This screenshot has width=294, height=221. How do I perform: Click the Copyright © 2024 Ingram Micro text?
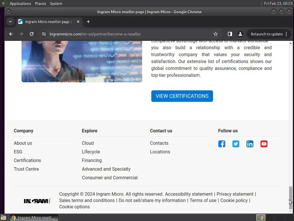tap(111, 194)
